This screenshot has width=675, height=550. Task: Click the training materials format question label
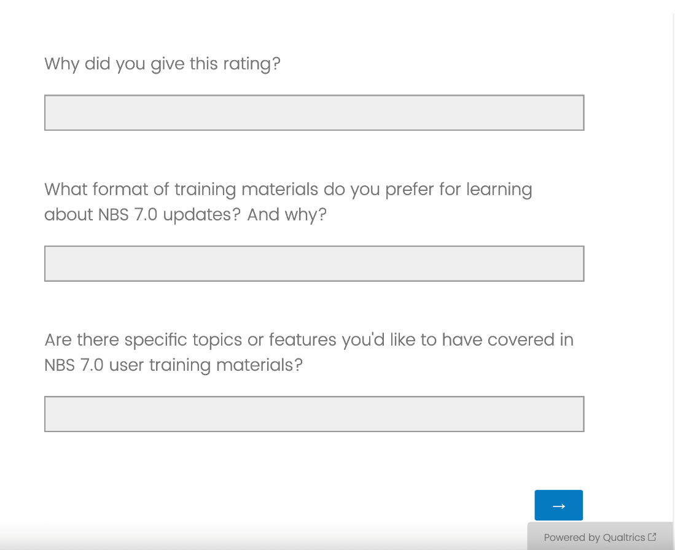287,189
